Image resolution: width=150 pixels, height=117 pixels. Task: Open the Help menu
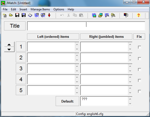[x=71, y=9]
